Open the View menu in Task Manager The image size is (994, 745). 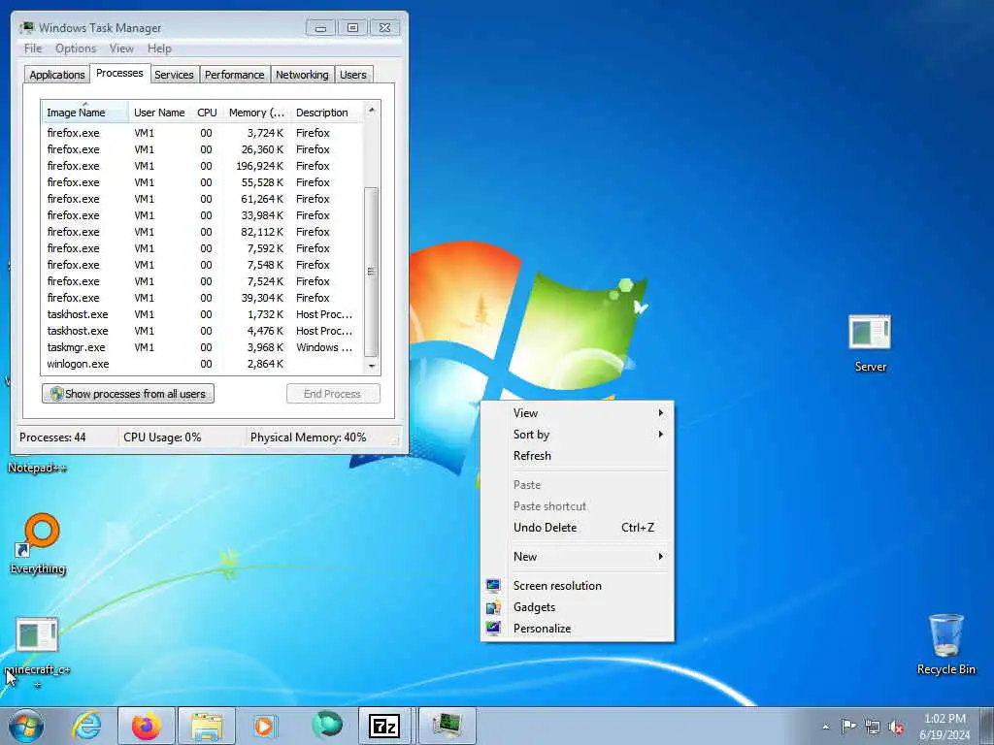click(x=121, y=49)
